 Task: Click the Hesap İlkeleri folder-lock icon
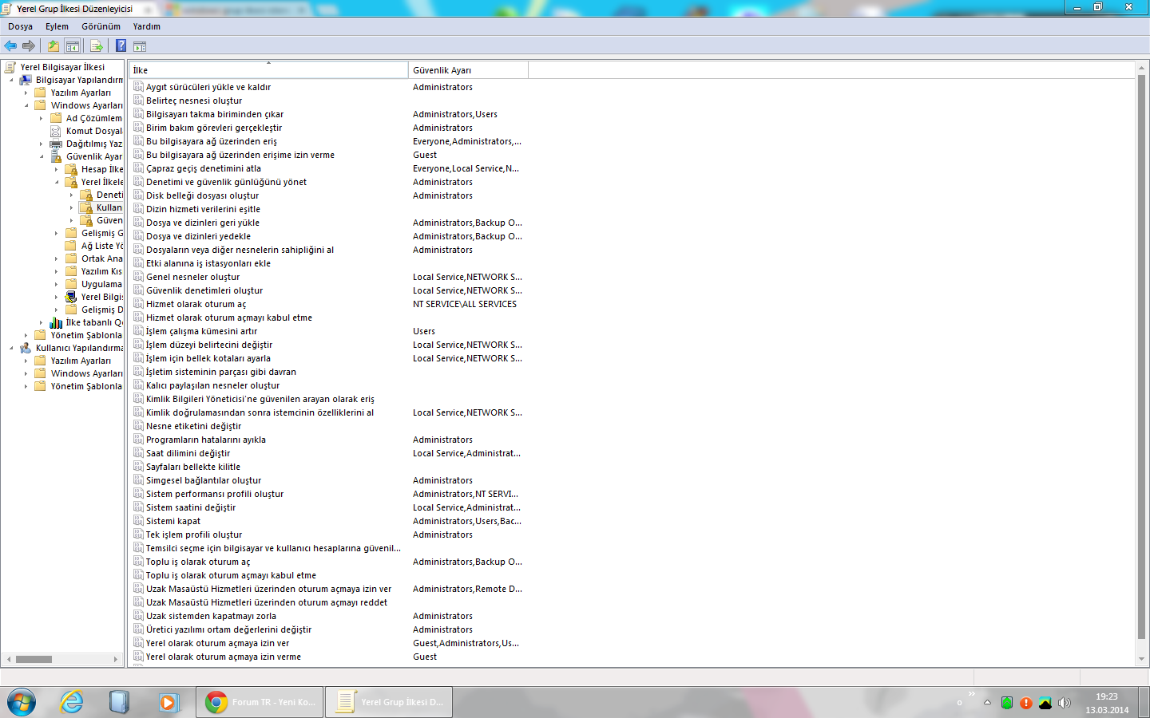[x=71, y=169]
